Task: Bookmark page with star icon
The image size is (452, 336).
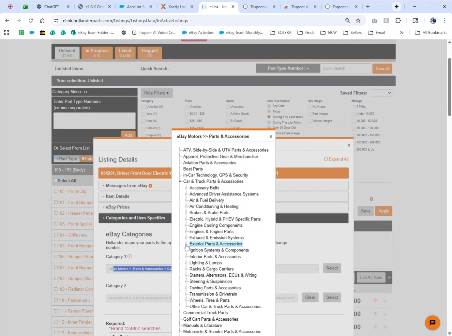Action: point(358,21)
